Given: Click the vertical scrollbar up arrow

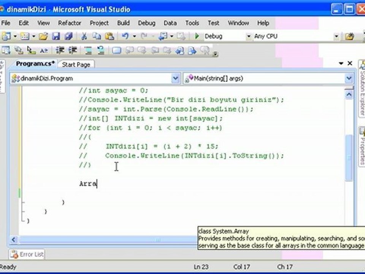Looking at the screenshot, I should 349,94.
